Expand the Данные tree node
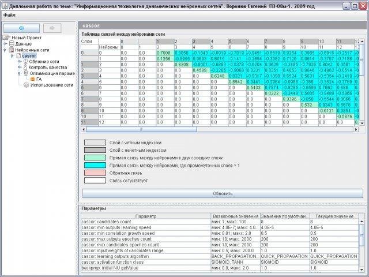The width and height of the screenshot is (369, 277). 5,44
